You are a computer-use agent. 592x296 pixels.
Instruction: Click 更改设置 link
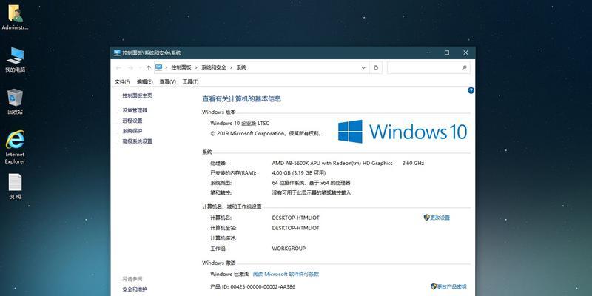click(440, 218)
